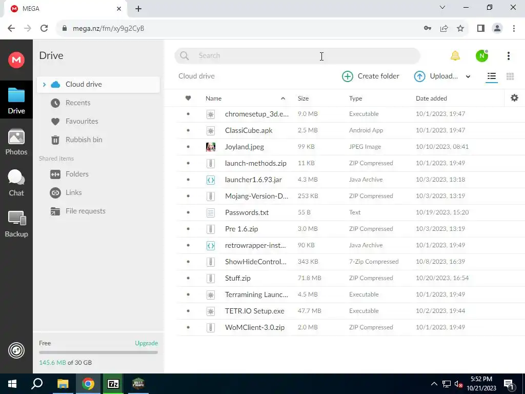525x394 pixels.
Task: Open the Upload dropdown arrow
Action: point(468,77)
